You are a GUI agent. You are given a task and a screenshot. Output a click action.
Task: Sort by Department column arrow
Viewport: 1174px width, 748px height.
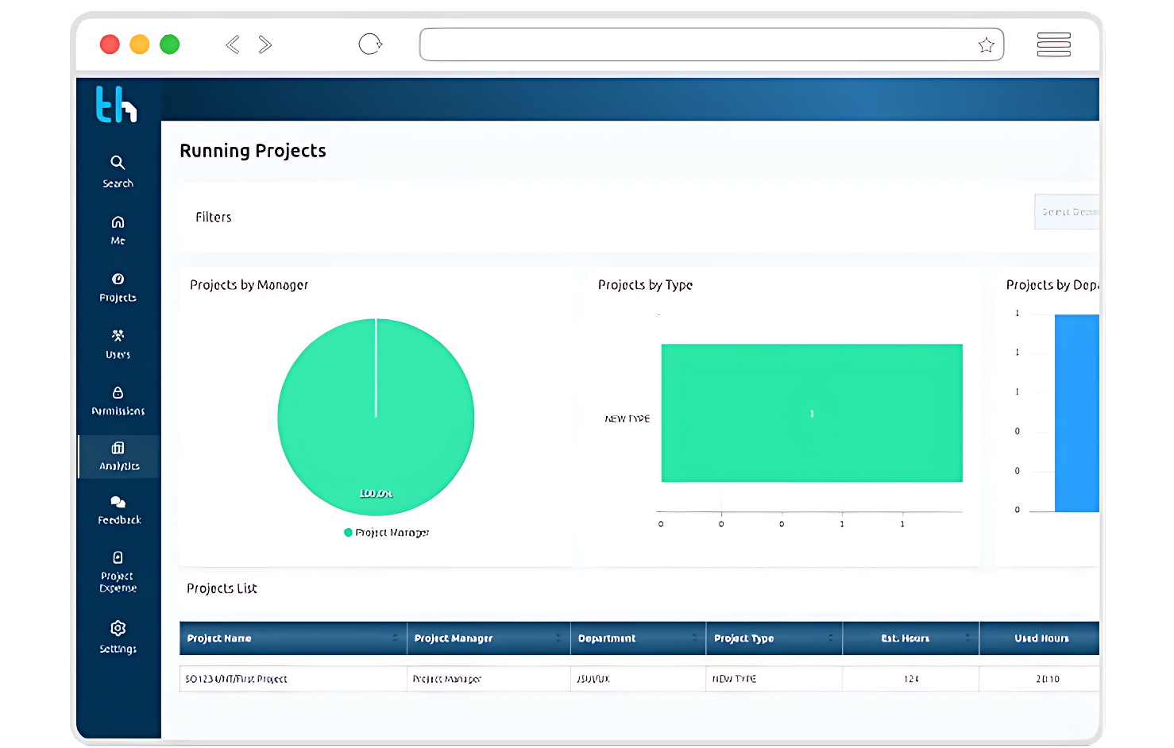tap(694, 638)
